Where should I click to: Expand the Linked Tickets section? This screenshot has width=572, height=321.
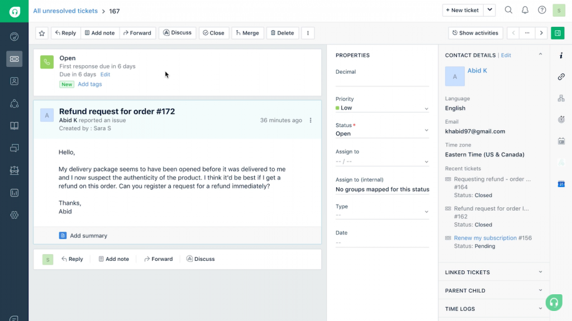point(540,272)
